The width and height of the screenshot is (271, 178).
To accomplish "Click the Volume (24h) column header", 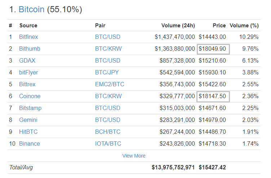I will pyautogui.click(x=178, y=26).
